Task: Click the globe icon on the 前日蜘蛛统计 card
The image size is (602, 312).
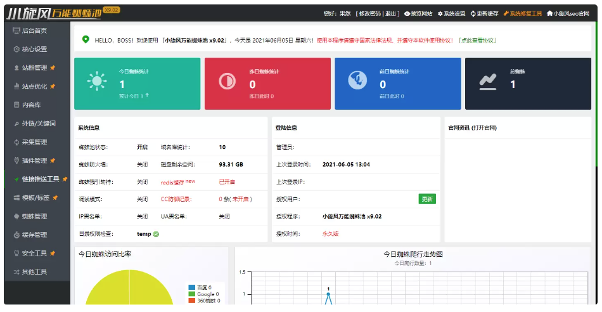Action: (x=357, y=81)
